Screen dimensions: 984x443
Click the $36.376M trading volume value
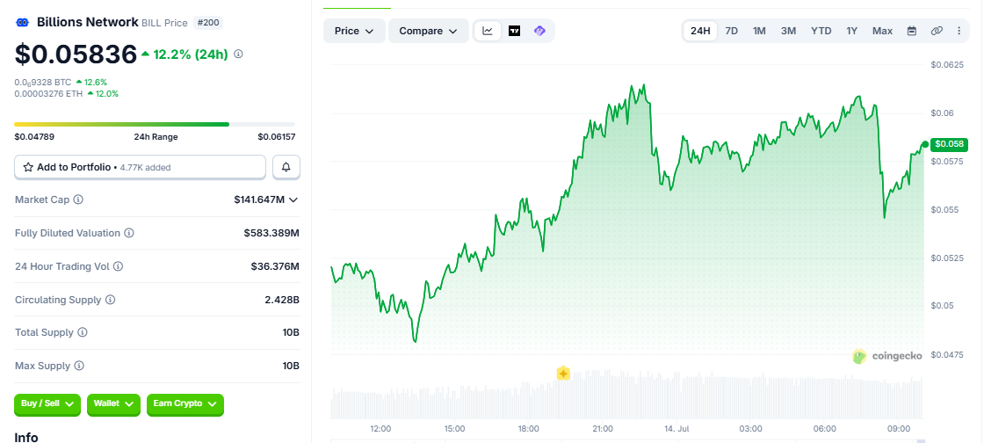pyautogui.click(x=275, y=266)
